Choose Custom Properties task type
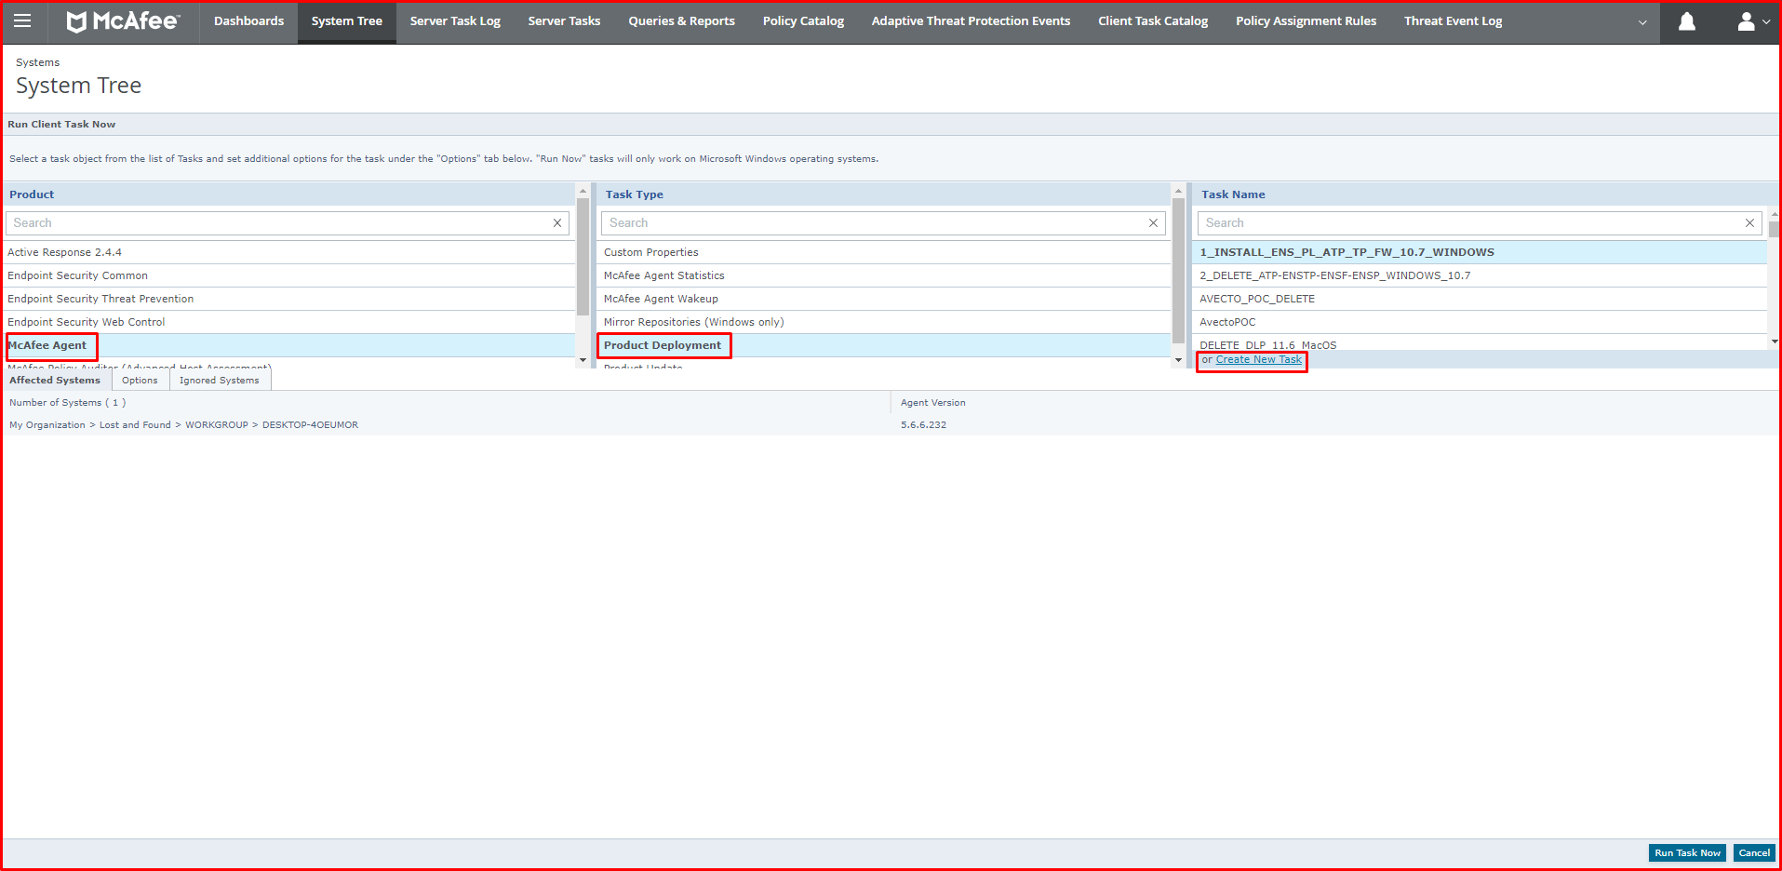This screenshot has width=1782, height=871. coord(884,252)
